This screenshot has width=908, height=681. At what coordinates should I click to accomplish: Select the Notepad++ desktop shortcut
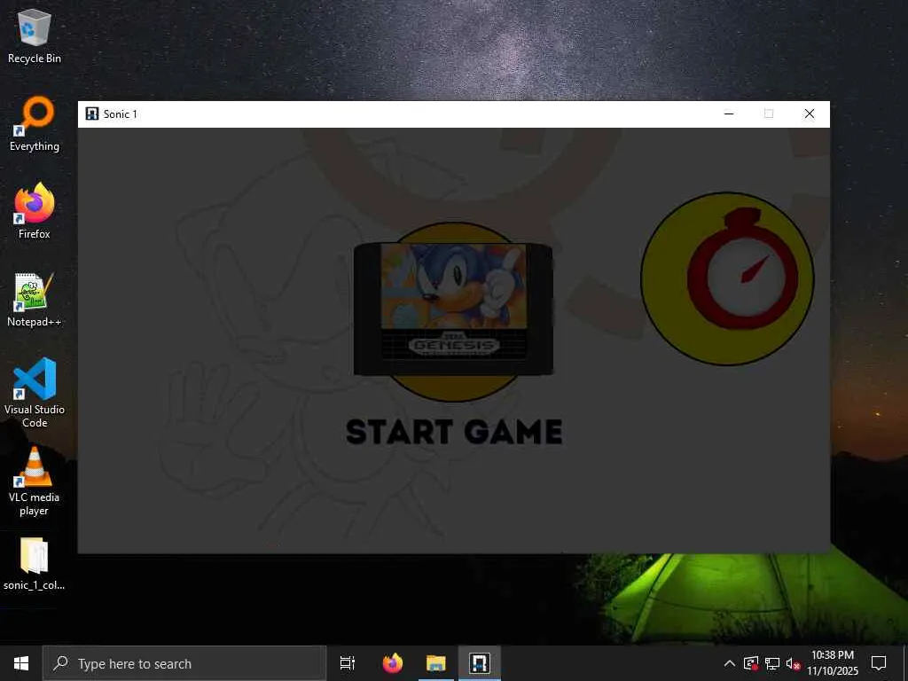coord(35,300)
